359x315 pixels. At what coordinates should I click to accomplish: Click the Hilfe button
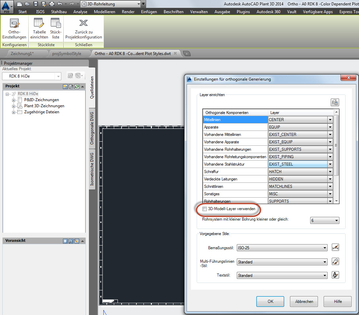click(x=337, y=301)
